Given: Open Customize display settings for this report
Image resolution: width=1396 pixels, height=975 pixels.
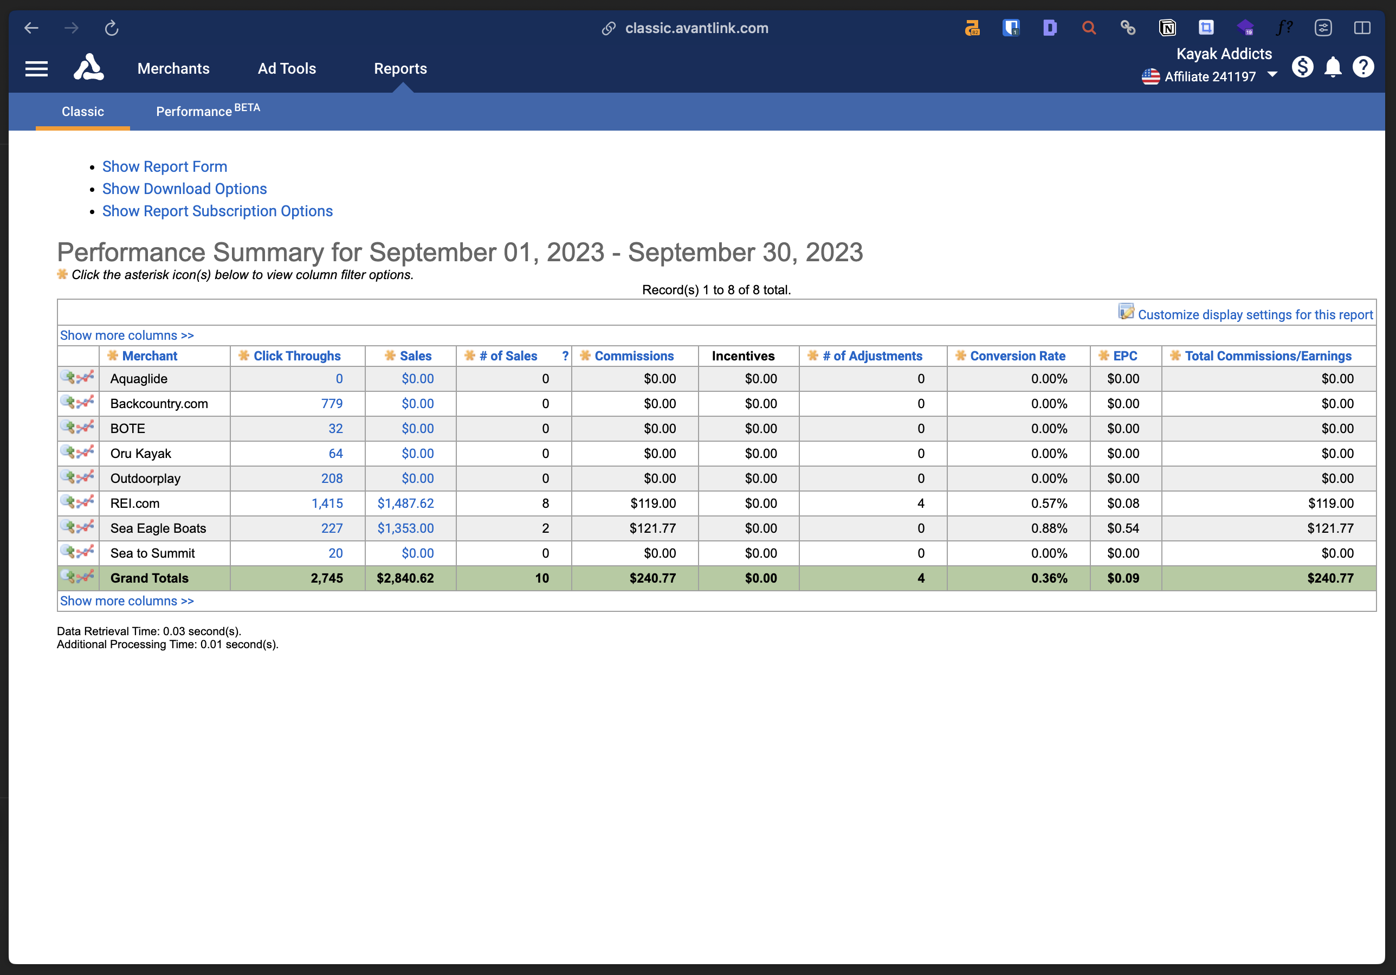Looking at the screenshot, I should [1256, 314].
